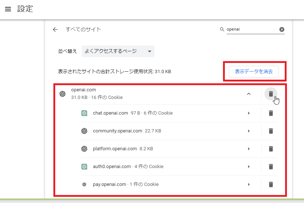Go back using the arrow next to すべてのサイト
304x203 pixels.
point(55,29)
